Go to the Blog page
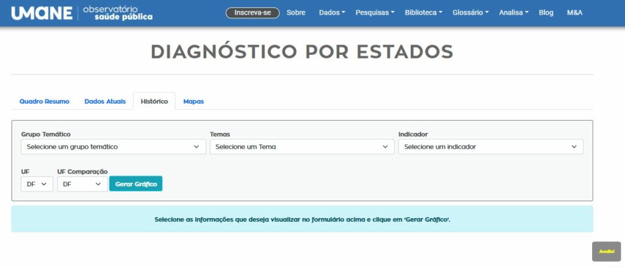The image size is (625, 267). 546,13
